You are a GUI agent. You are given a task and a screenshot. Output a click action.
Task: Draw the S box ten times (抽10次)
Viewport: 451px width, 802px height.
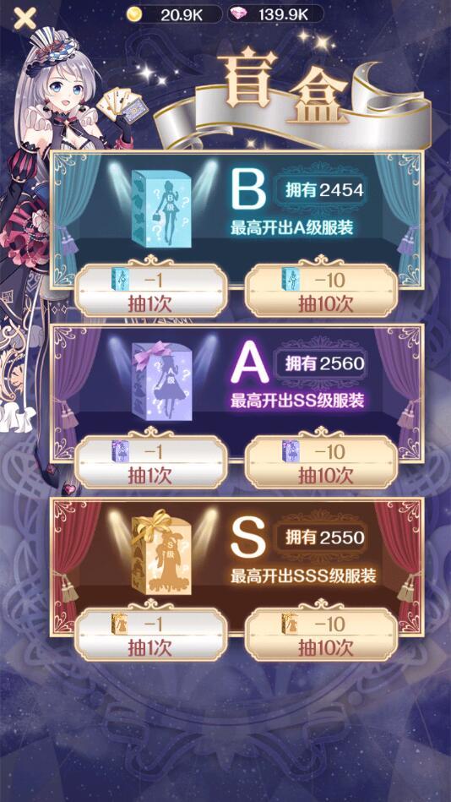point(322,634)
